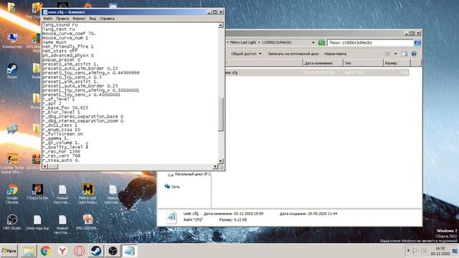Open Chrome from the taskbar
The image size is (459, 258).
45,251
